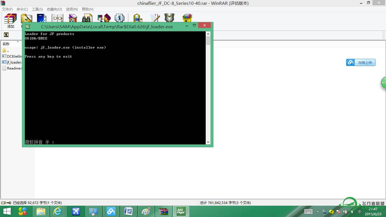The image size is (386, 217).
Task: Click the green 62 floating badge at right edge
Action: click(383, 83)
